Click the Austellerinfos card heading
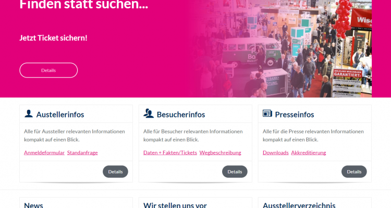 click(60, 114)
